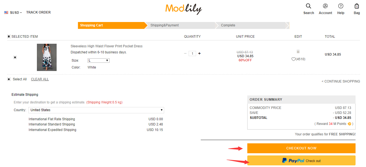Open the shopping Bag icon

357,6
